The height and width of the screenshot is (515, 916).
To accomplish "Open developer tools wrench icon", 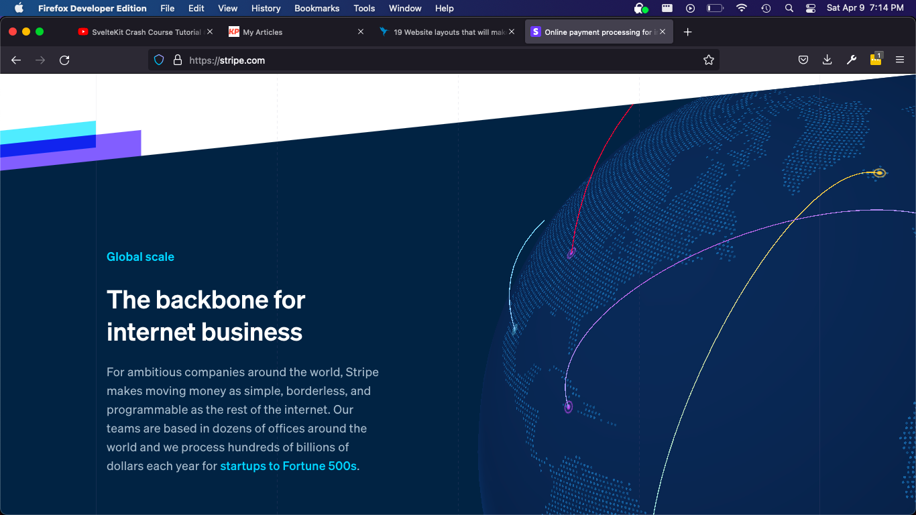I will [852, 60].
